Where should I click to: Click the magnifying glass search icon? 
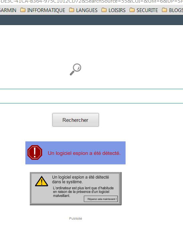[75, 69]
